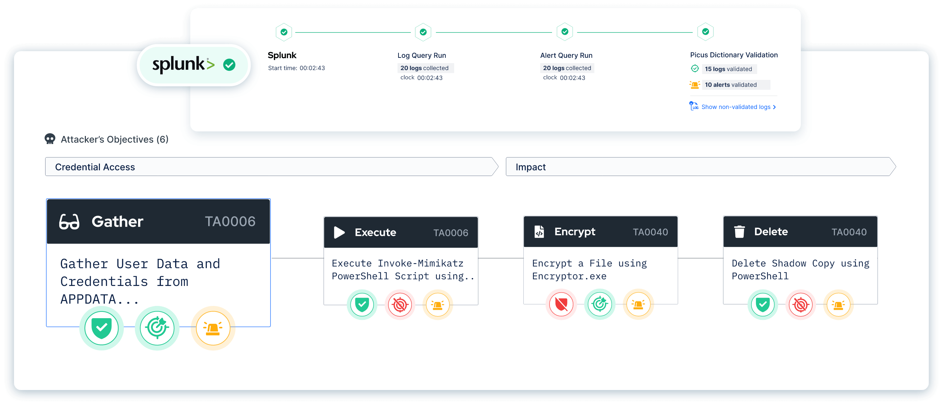Click the Log Query Run step checkmark
This screenshot has width=947, height=417.
tap(423, 32)
